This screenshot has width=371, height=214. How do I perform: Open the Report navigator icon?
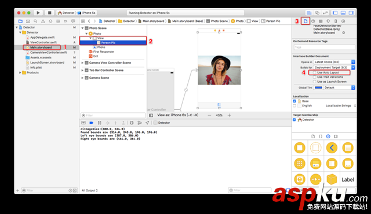(73, 21)
